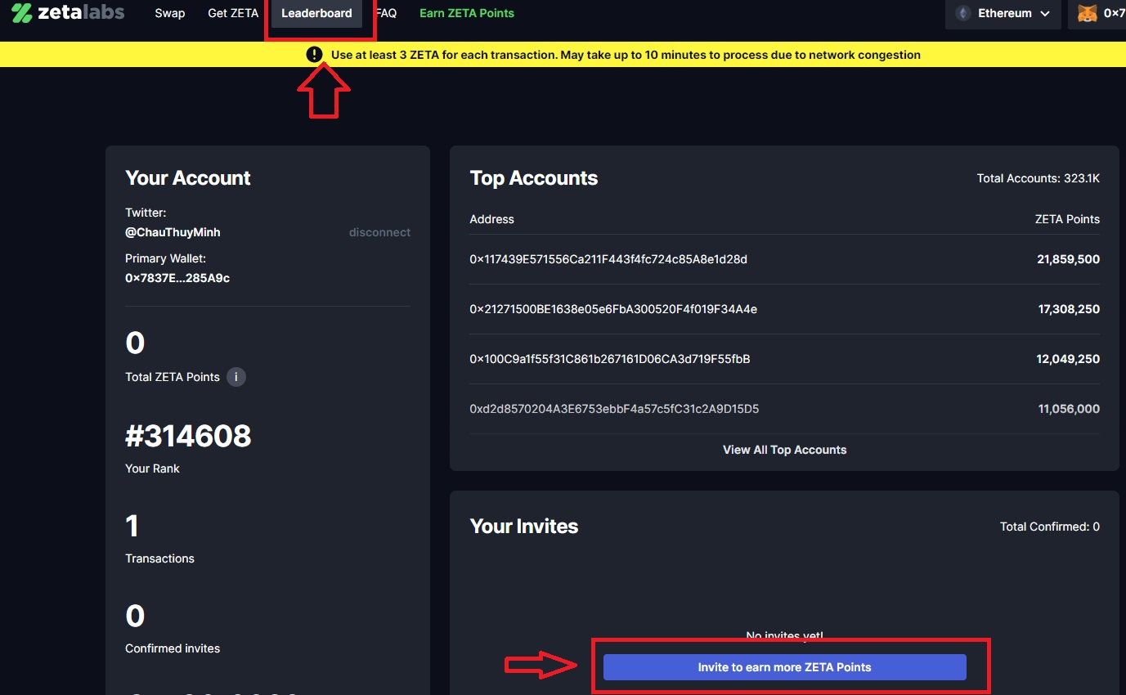The image size is (1126, 695).
Task: Click the zetalabs logo
Action: tap(68, 13)
